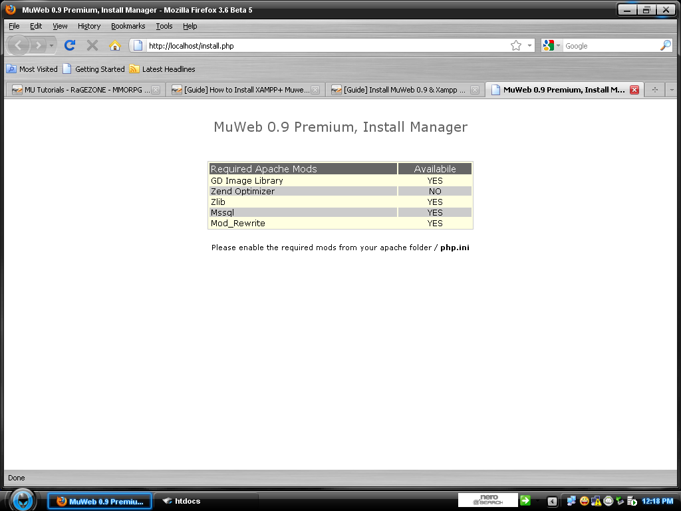Close the MuWeb Install Manager tab

point(634,90)
